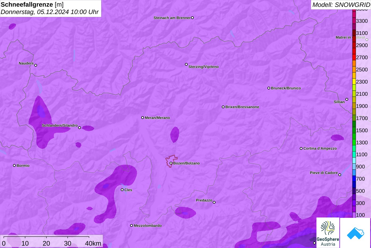The image size is (371, 248).
Task: Click the legend value 100
Action: tap(360, 215)
